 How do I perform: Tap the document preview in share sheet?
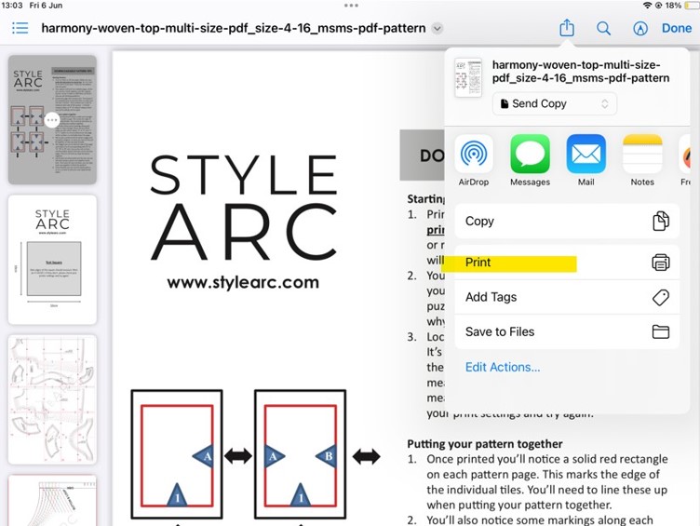468,77
